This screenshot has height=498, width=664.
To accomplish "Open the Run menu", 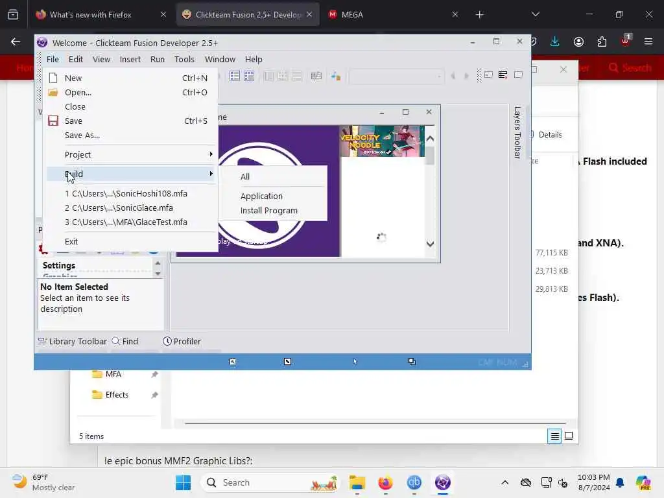I will [x=157, y=59].
